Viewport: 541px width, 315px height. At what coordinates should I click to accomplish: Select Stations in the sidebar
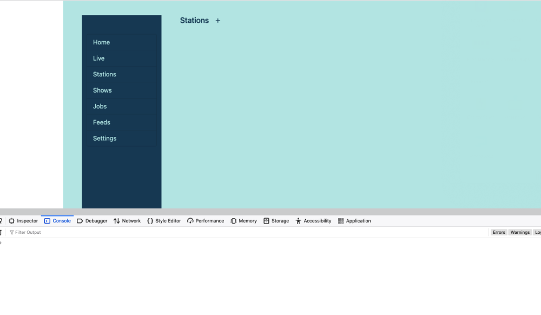tap(121, 74)
